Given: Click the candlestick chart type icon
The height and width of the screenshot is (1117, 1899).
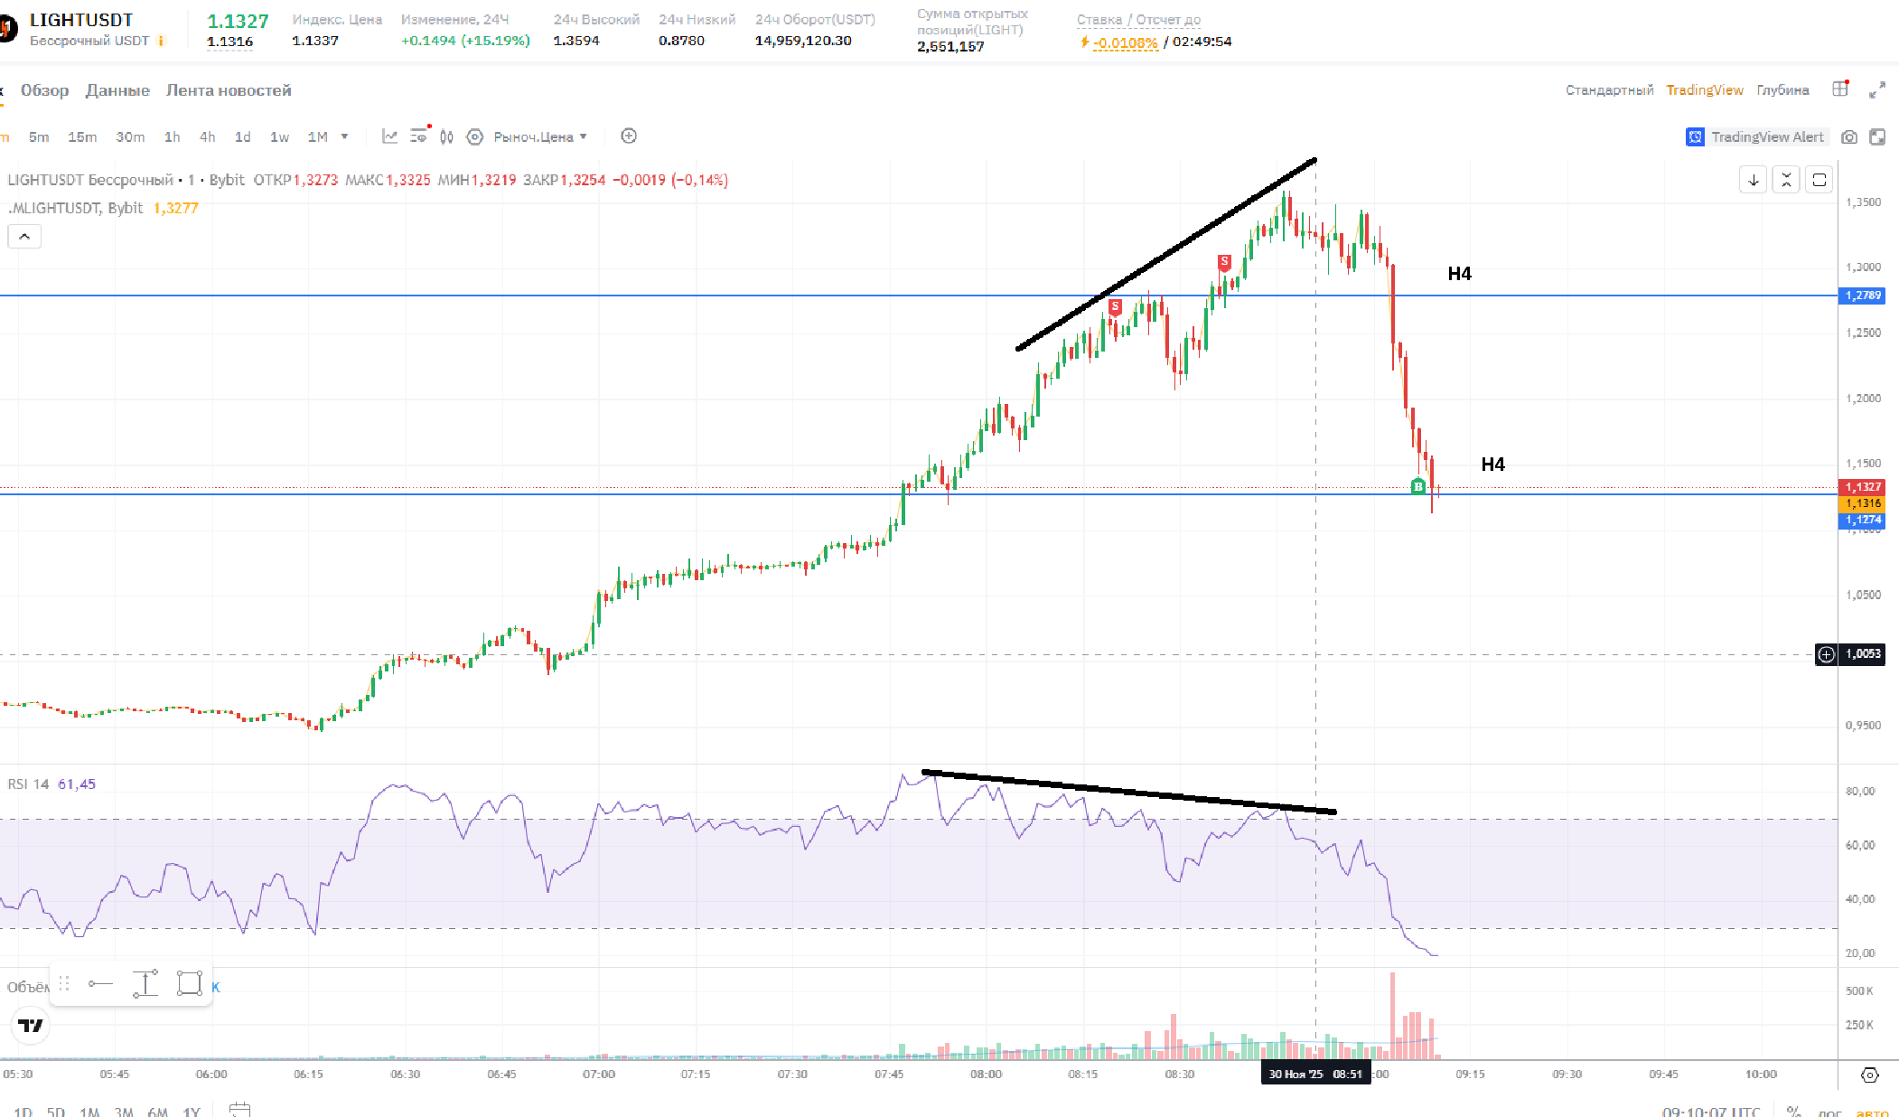Looking at the screenshot, I should click(x=446, y=136).
